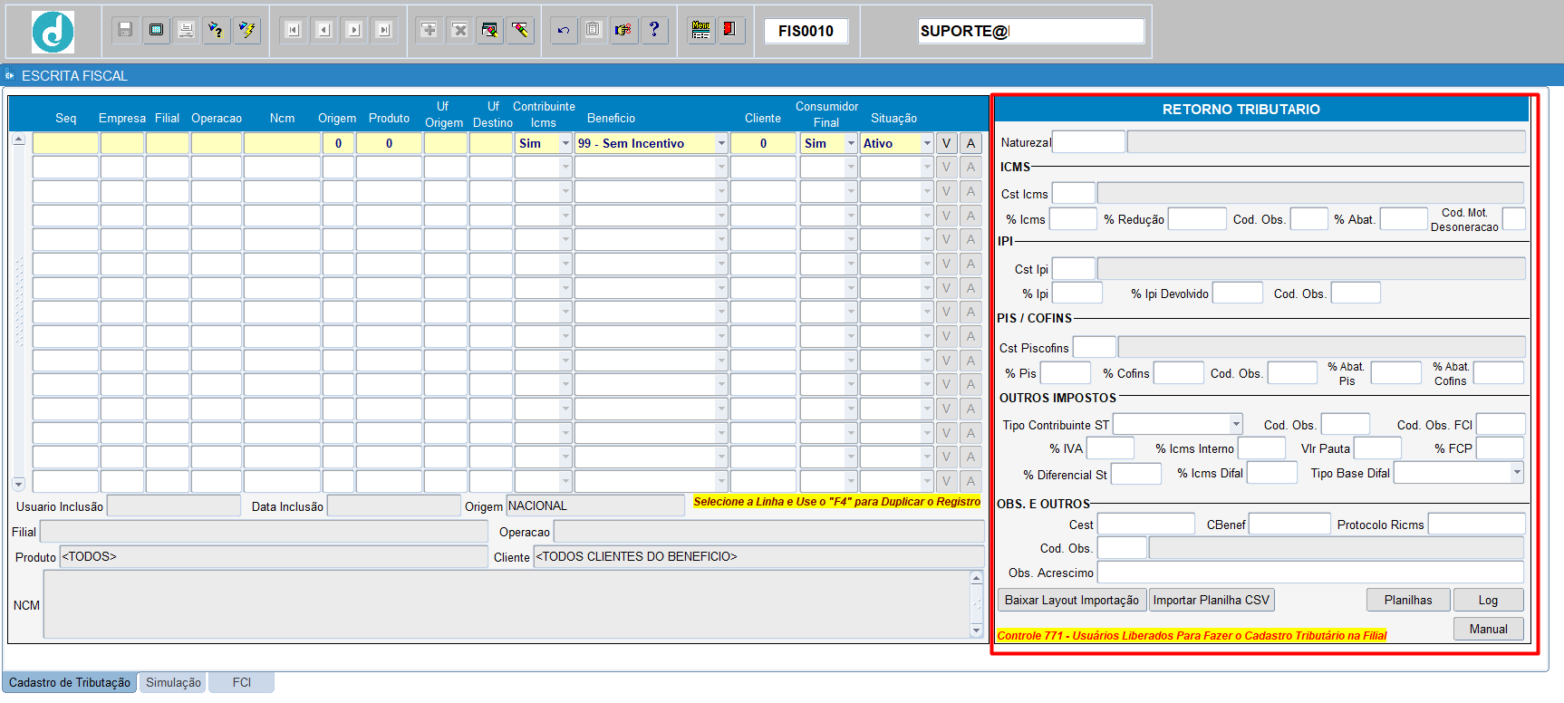Click the CBenef input field
The width and height of the screenshot is (1564, 703).
[1289, 524]
